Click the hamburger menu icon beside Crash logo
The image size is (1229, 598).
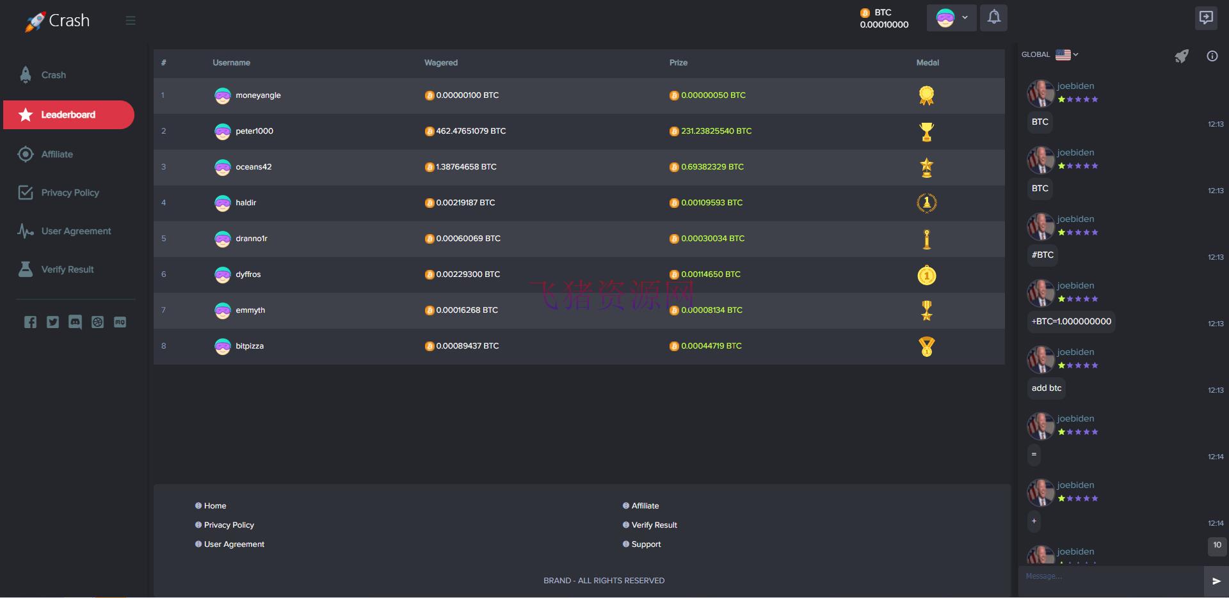131,20
